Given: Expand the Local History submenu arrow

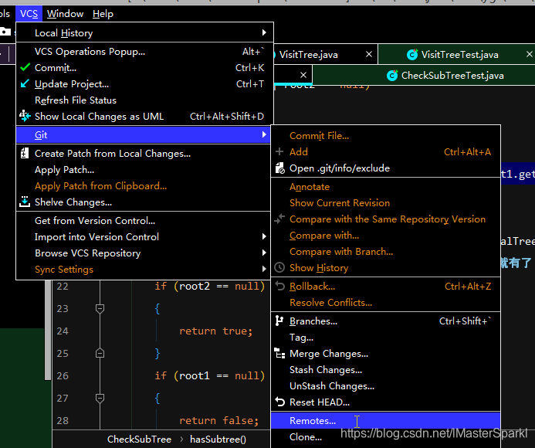Looking at the screenshot, I should tap(264, 32).
